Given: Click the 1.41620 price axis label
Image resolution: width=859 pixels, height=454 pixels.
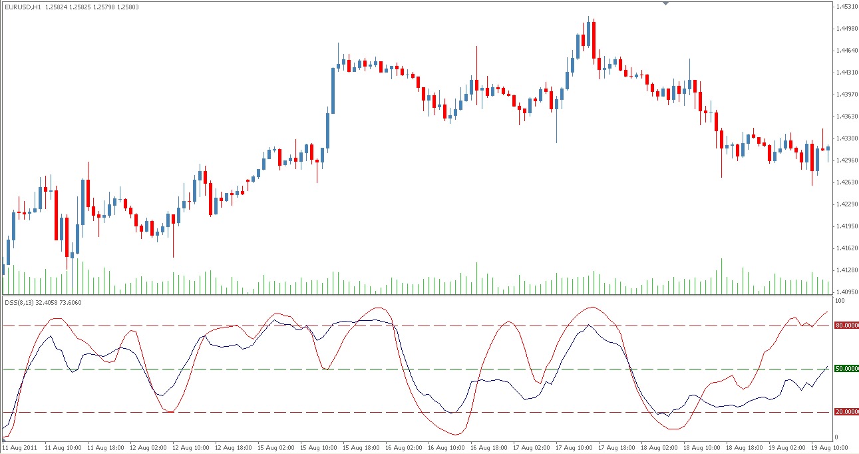Looking at the screenshot, I should 846,248.
